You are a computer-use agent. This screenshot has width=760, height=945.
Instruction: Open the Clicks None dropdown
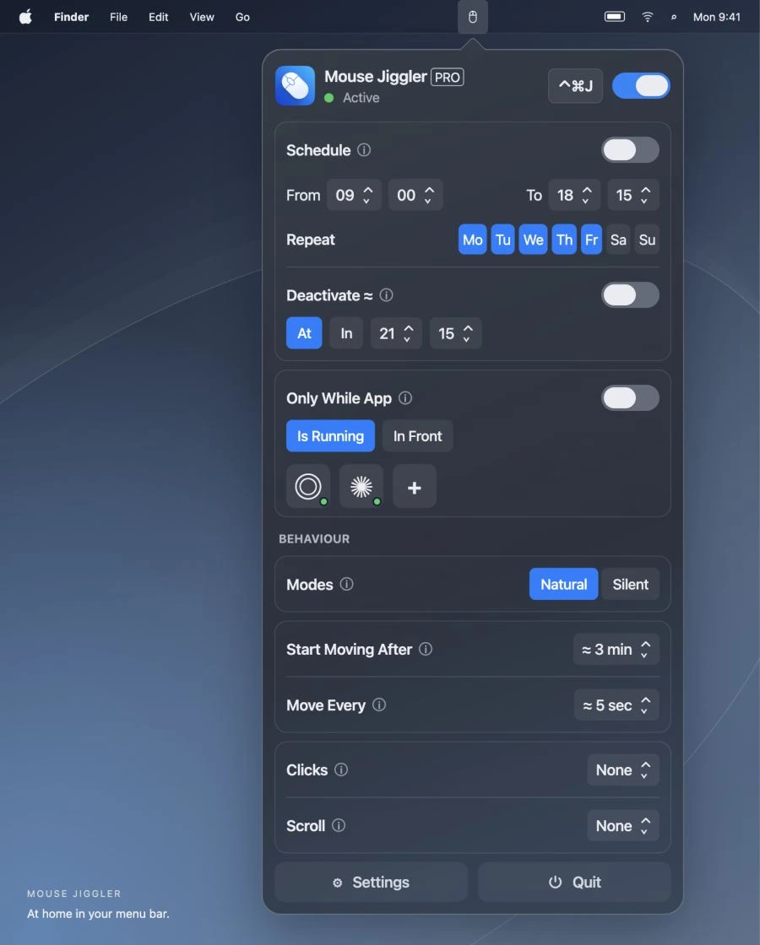pyautogui.click(x=623, y=769)
